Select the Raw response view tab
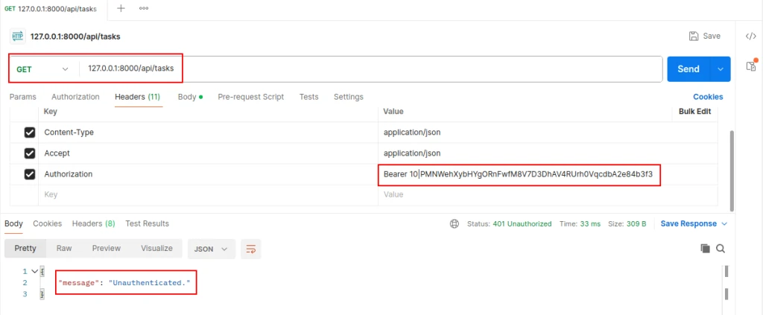Screen dimensions: 763x315 point(64,249)
